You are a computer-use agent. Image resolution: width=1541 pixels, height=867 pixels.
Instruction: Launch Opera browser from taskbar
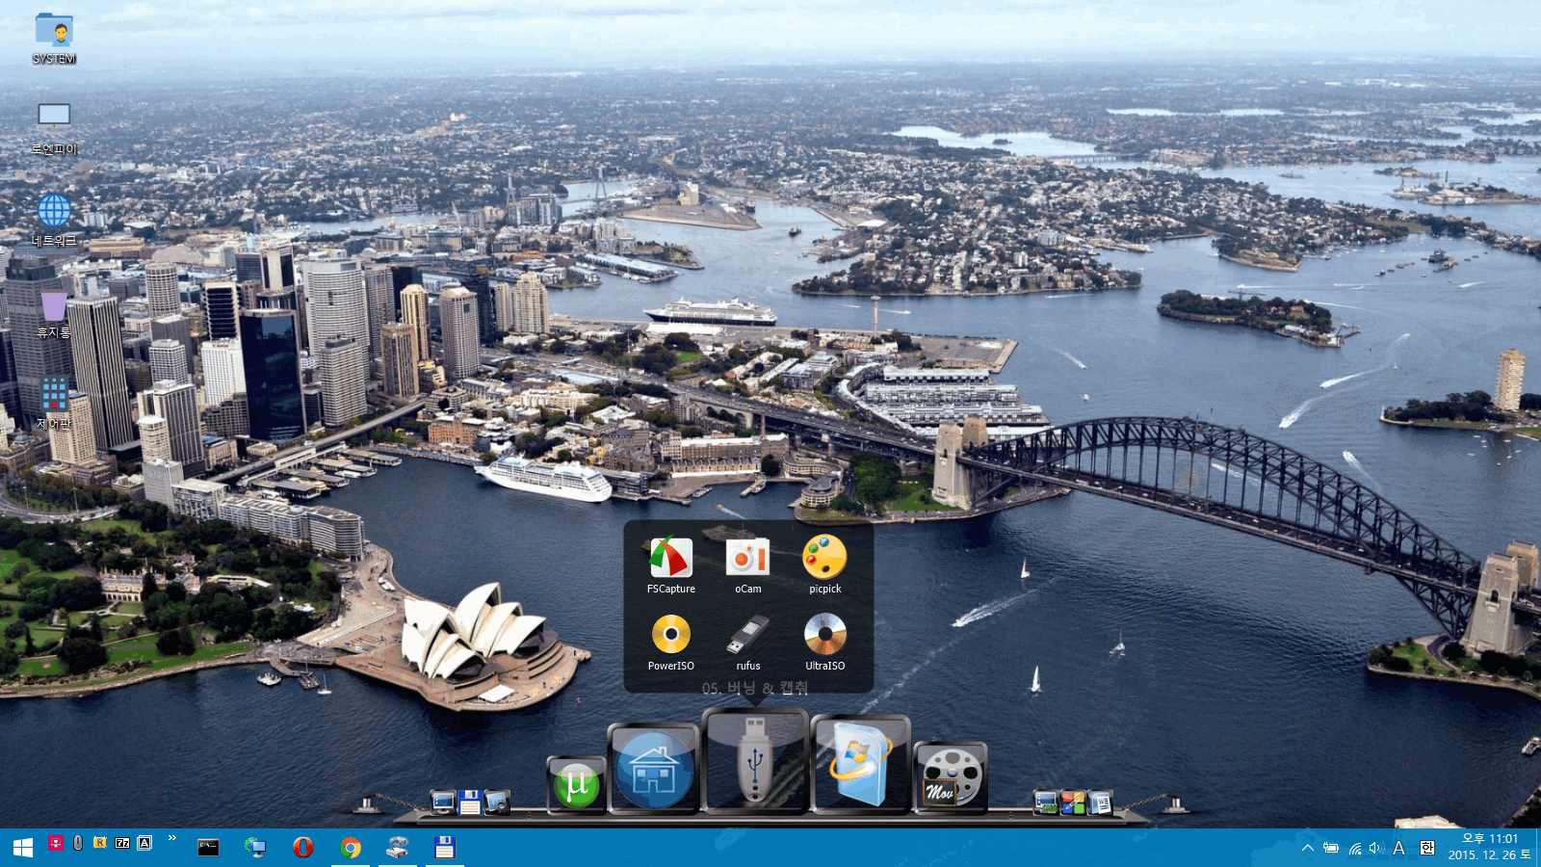click(x=303, y=848)
